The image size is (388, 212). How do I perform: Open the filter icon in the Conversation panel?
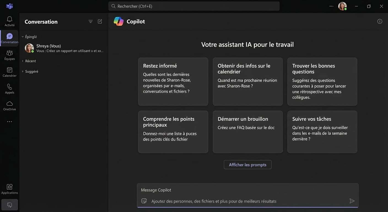click(x=90, y=21)
